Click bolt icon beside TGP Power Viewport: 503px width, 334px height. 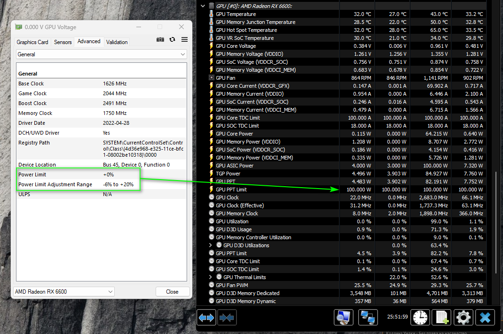click(x=212, y=173)
